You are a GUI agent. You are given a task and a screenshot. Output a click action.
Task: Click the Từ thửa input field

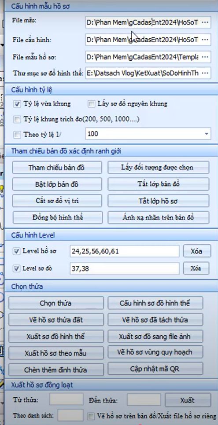(x=66, y=400)
